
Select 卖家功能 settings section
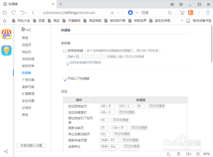28,87
